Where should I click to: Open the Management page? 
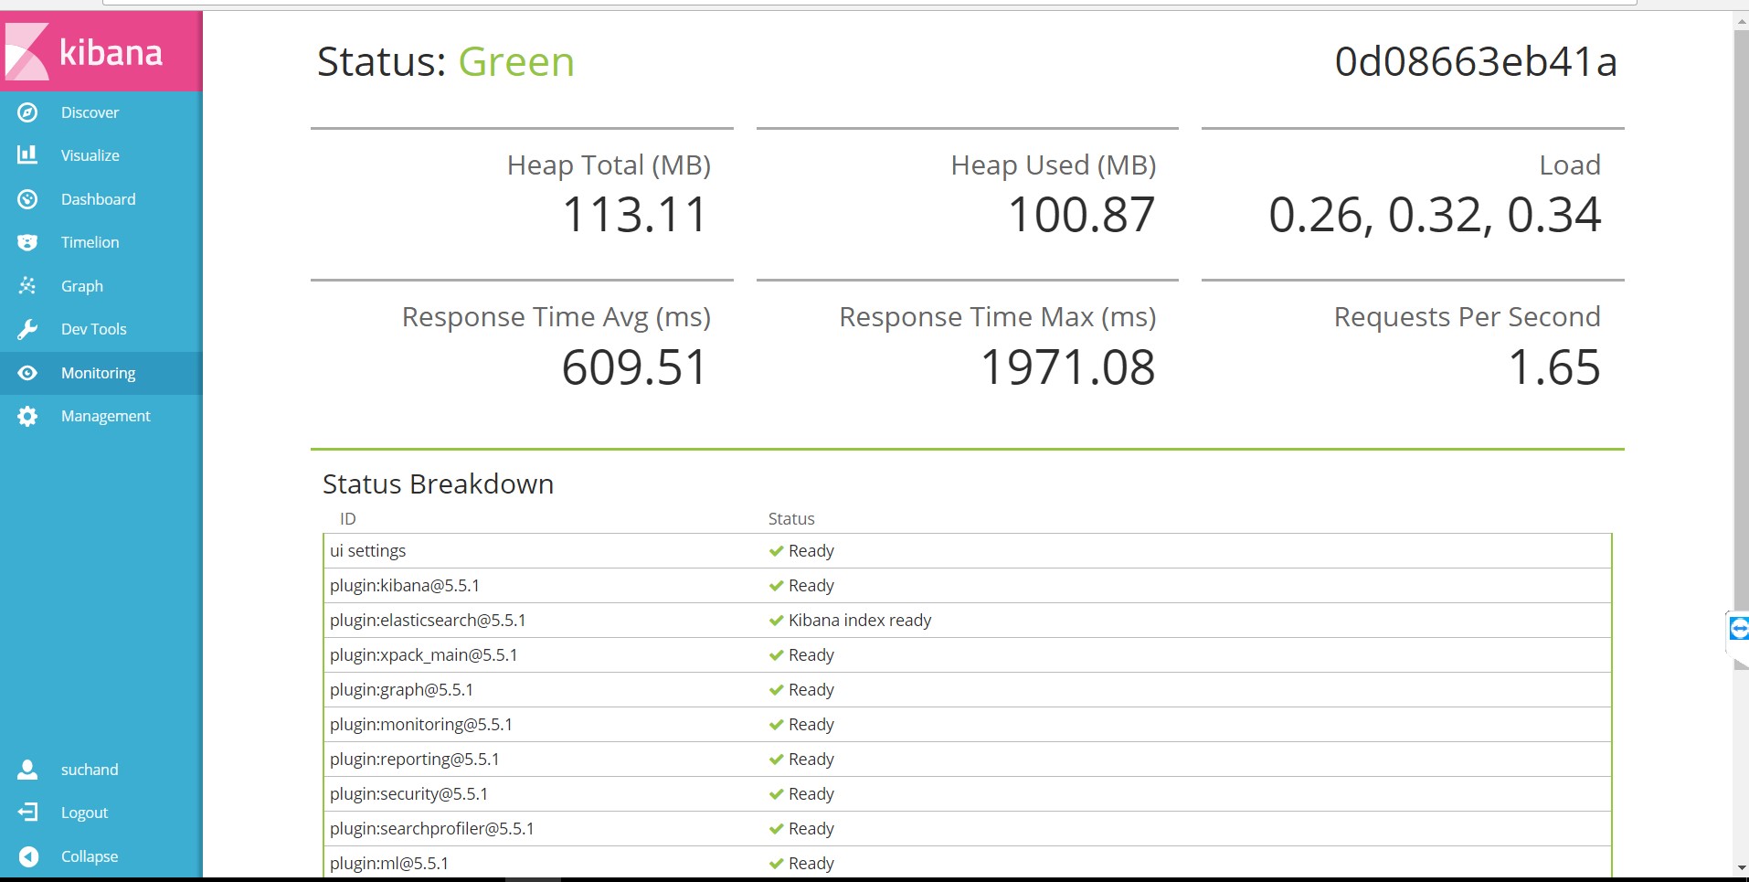[101, 416]
